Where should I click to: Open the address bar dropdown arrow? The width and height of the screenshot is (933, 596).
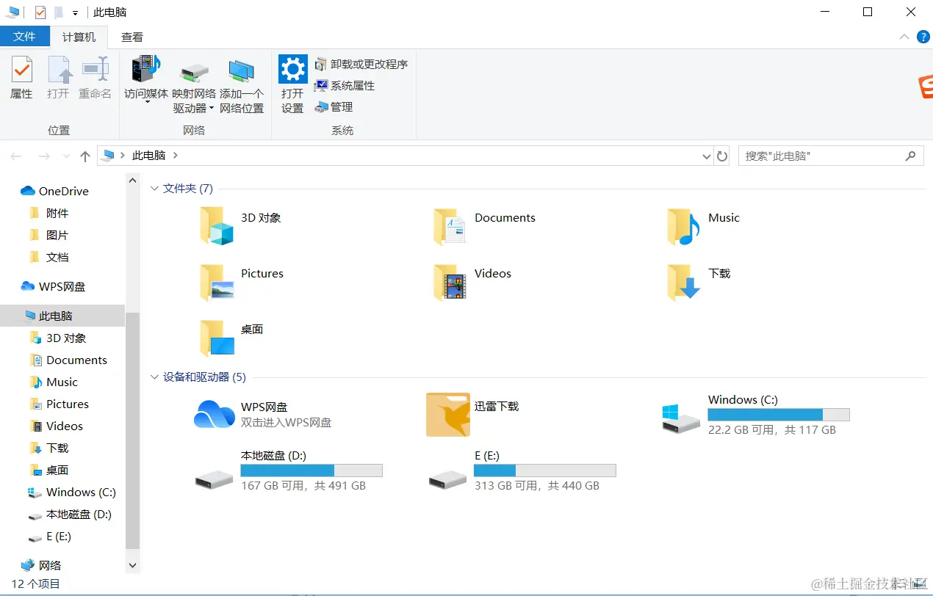click(705, 155)
